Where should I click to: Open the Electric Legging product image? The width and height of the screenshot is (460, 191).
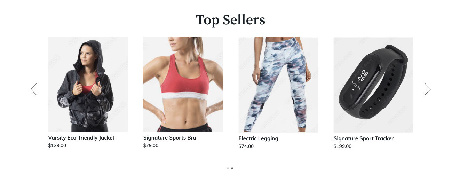[x=278, y=85]
